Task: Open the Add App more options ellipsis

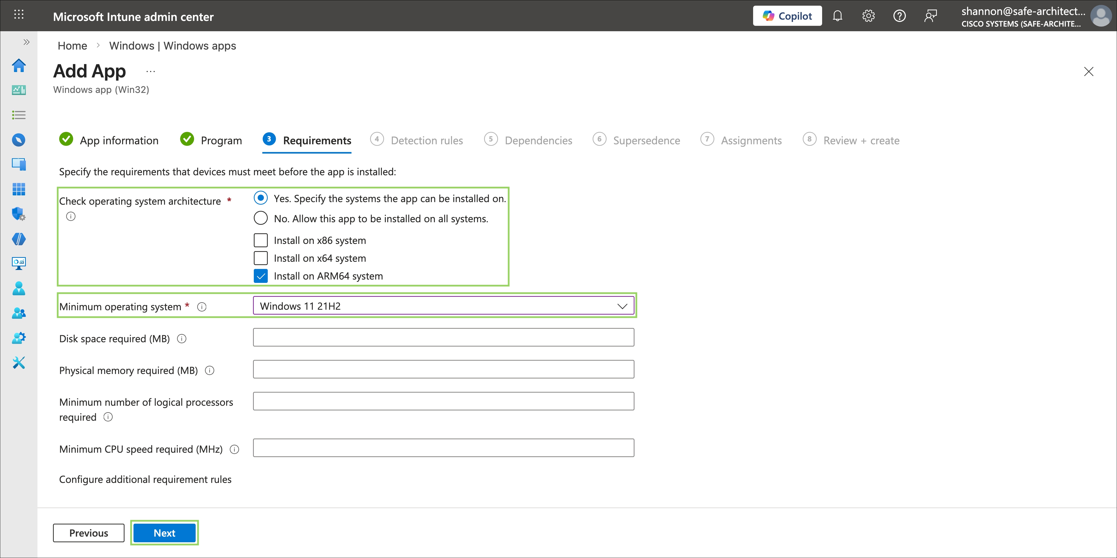Action: pos(150,72)
